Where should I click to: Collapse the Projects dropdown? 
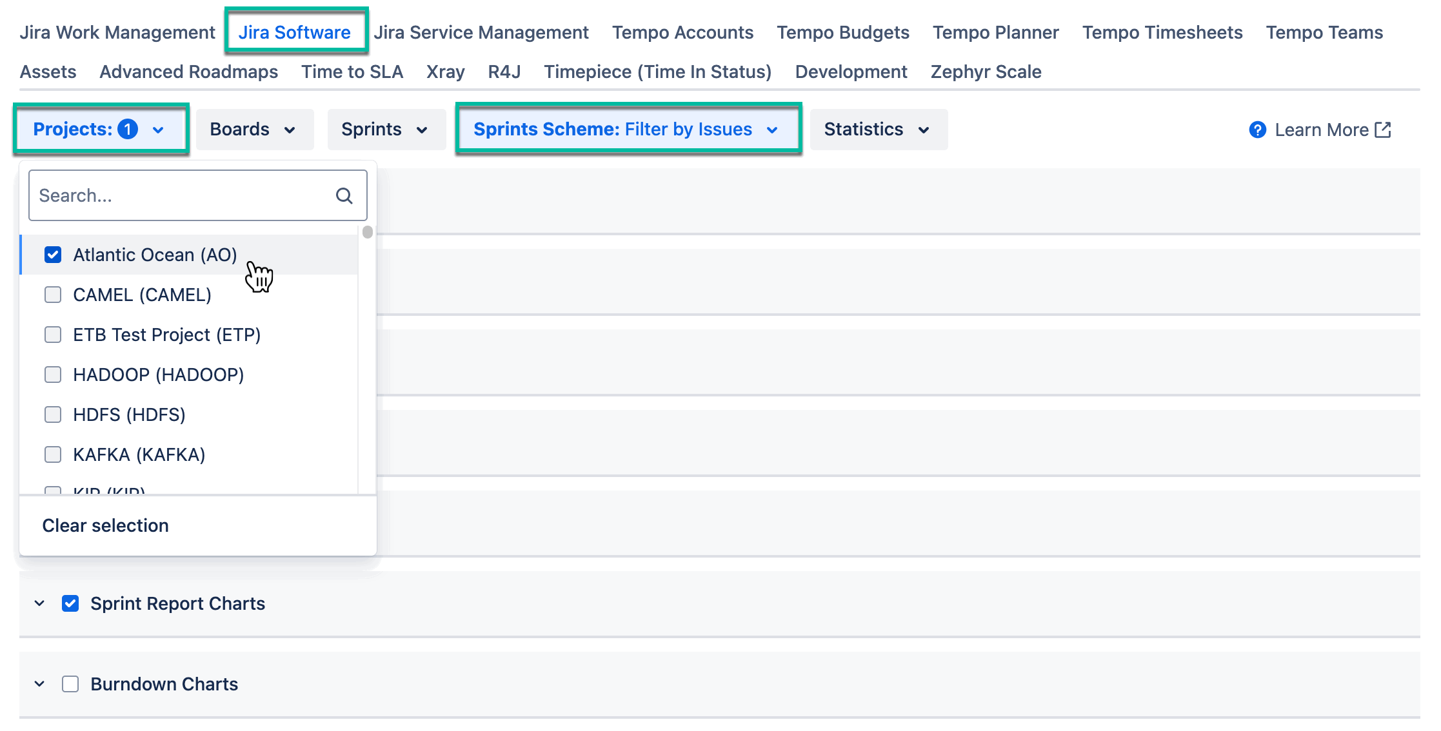tap(158, 129)
